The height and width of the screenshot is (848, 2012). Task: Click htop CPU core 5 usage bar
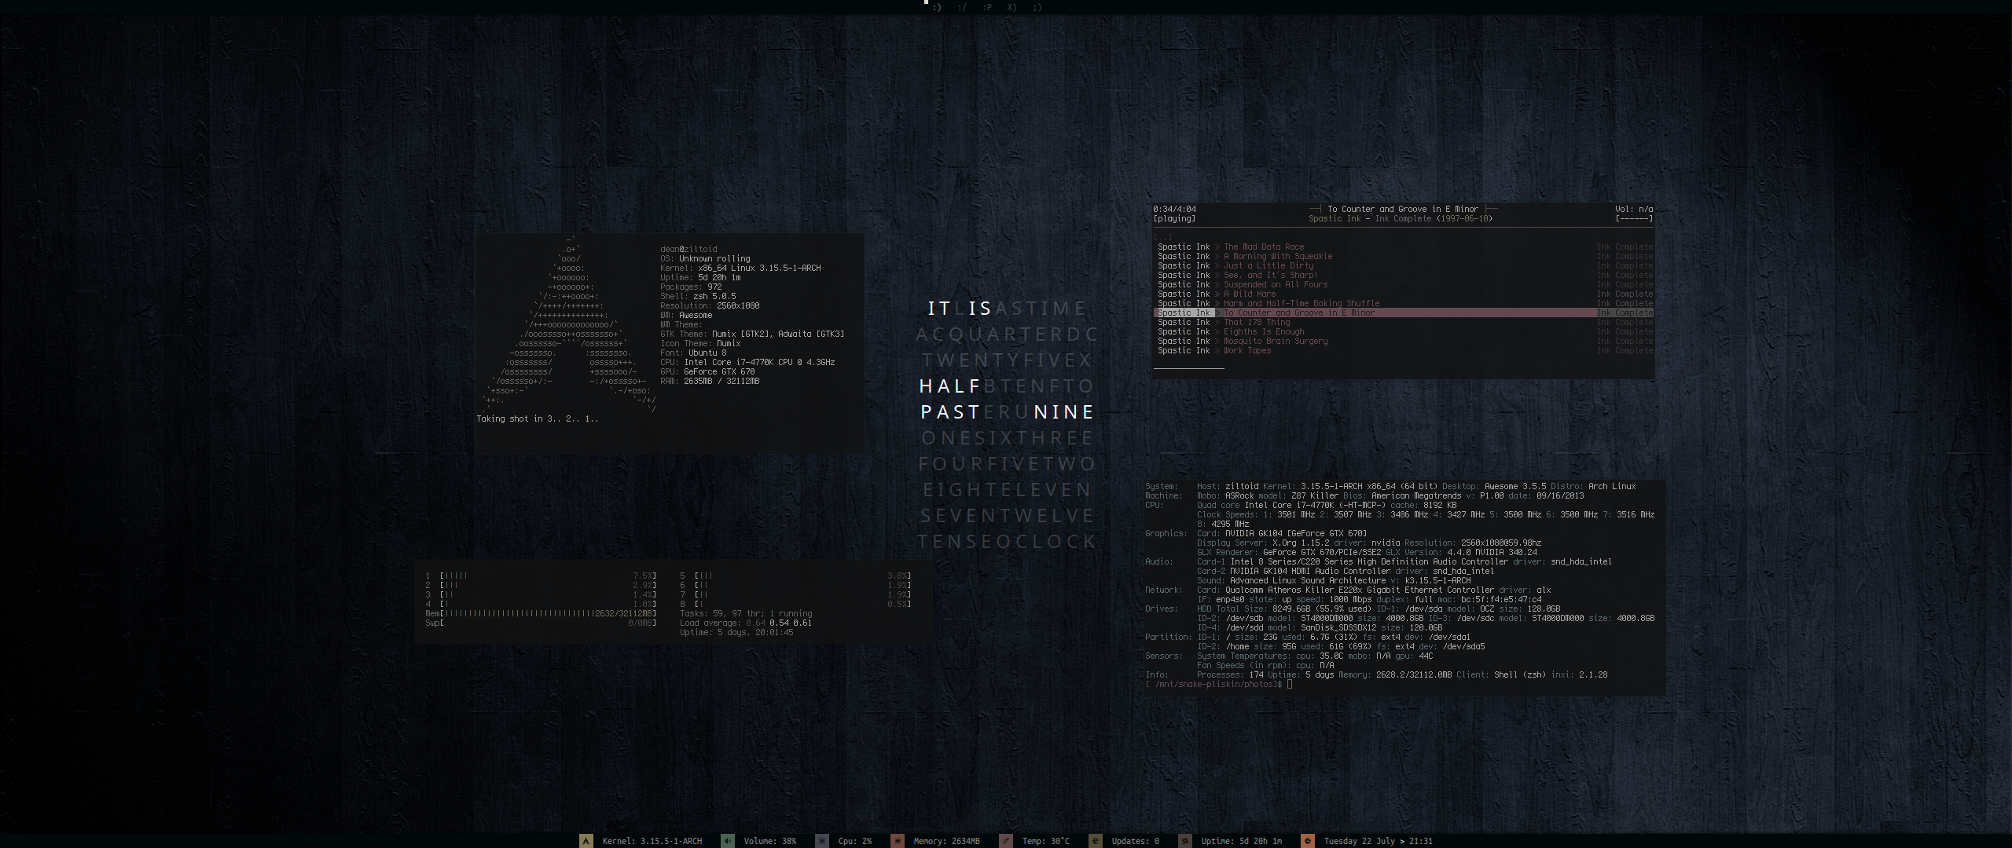[x=795, y=576]
